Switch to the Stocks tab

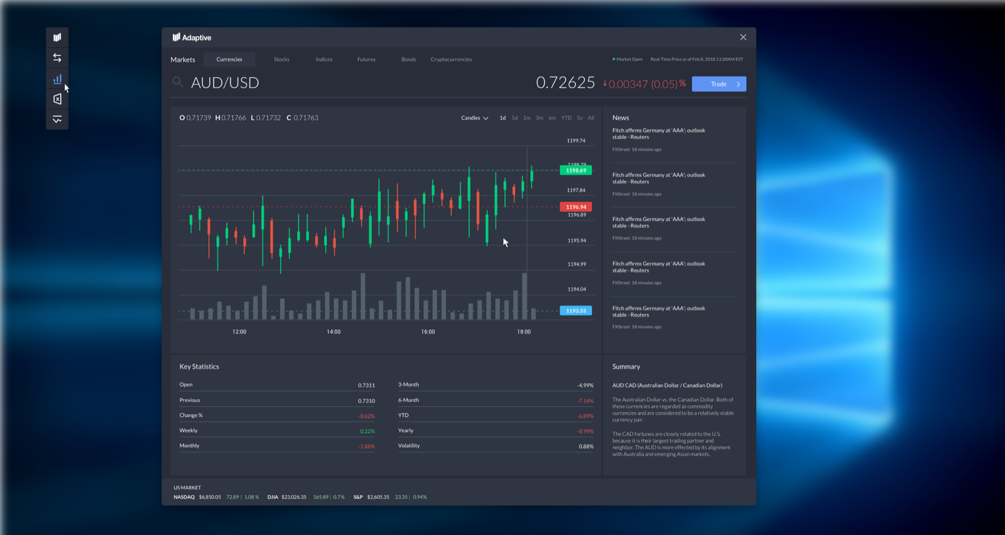(x=281, y=60)
